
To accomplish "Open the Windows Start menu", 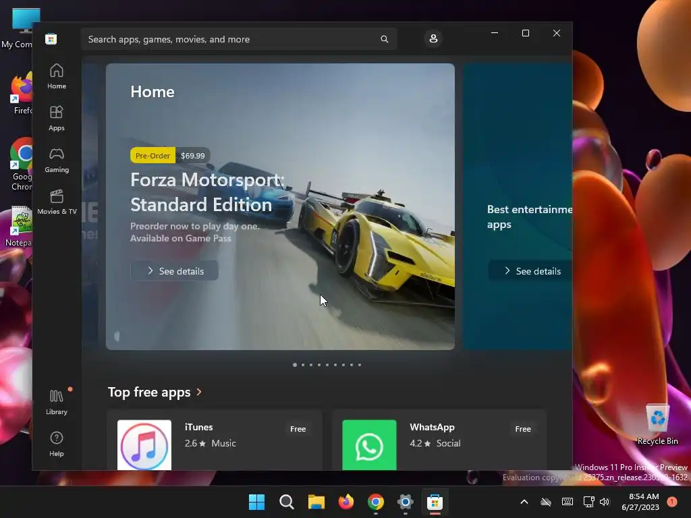I will pyautogui.click(x=256, y=502).
